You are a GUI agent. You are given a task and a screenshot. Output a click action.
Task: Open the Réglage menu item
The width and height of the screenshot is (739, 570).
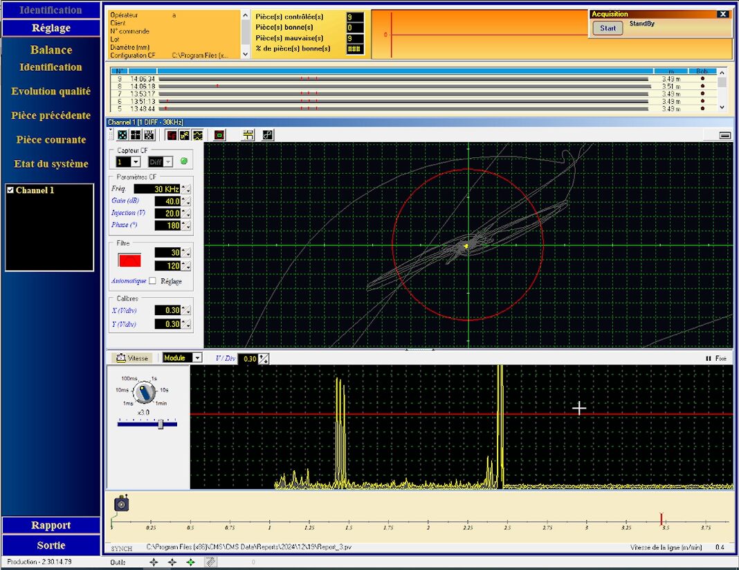click(51, 28)
